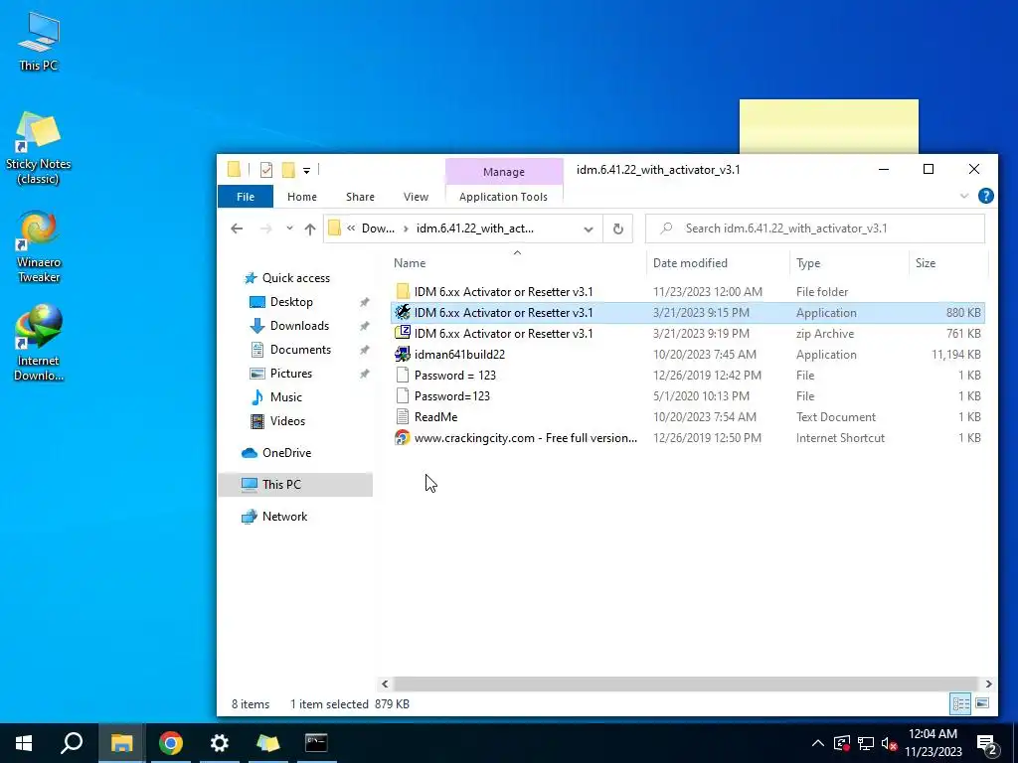
Task: Click the Forward navigation arrow
Action: coord(265,229)
